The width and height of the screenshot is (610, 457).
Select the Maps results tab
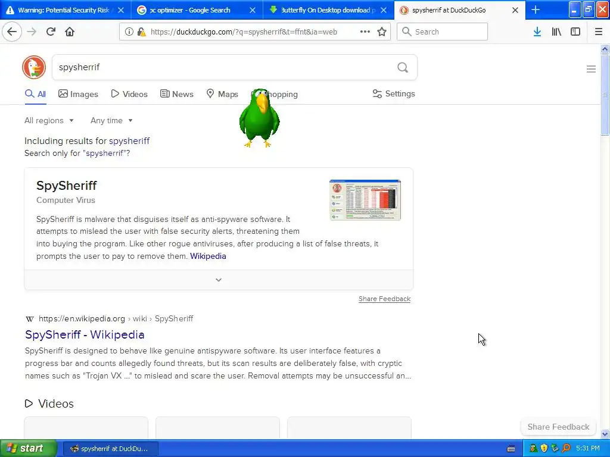coord(222,94)
